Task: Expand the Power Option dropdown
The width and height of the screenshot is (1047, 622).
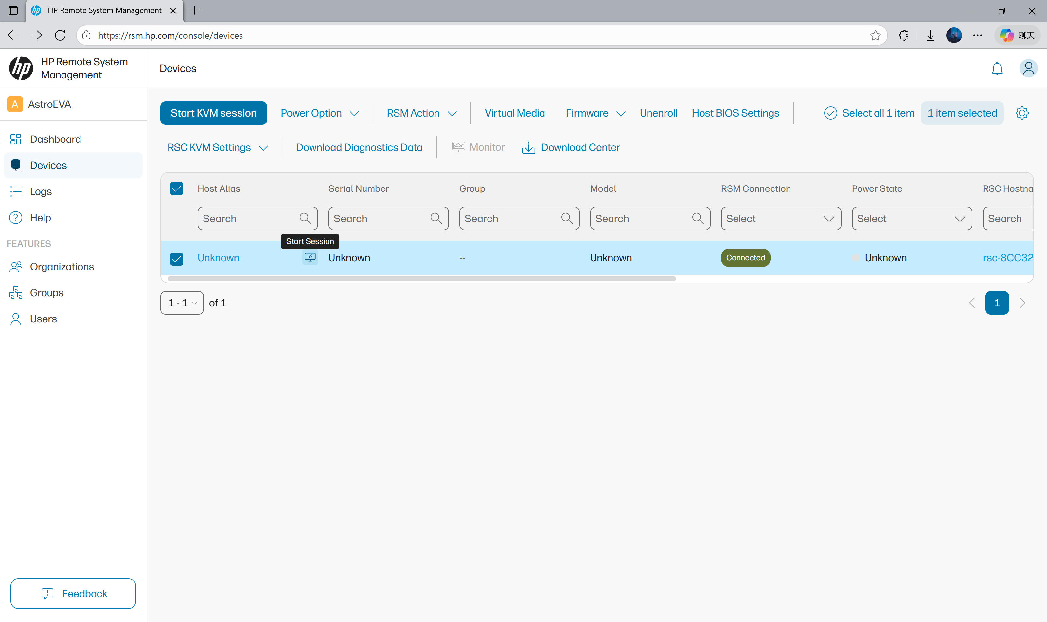Action: pos(319,113)
